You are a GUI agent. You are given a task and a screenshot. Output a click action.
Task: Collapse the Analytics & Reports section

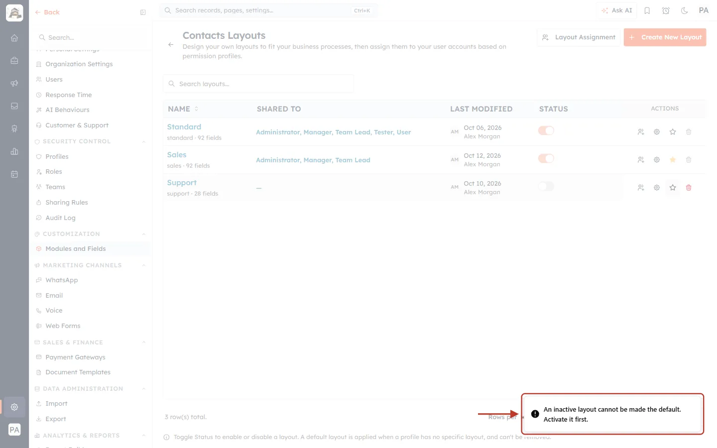coord(144,436)
